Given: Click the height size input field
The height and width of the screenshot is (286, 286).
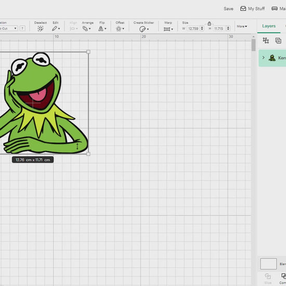Looking at the screenshot, I should click(219, 29).
